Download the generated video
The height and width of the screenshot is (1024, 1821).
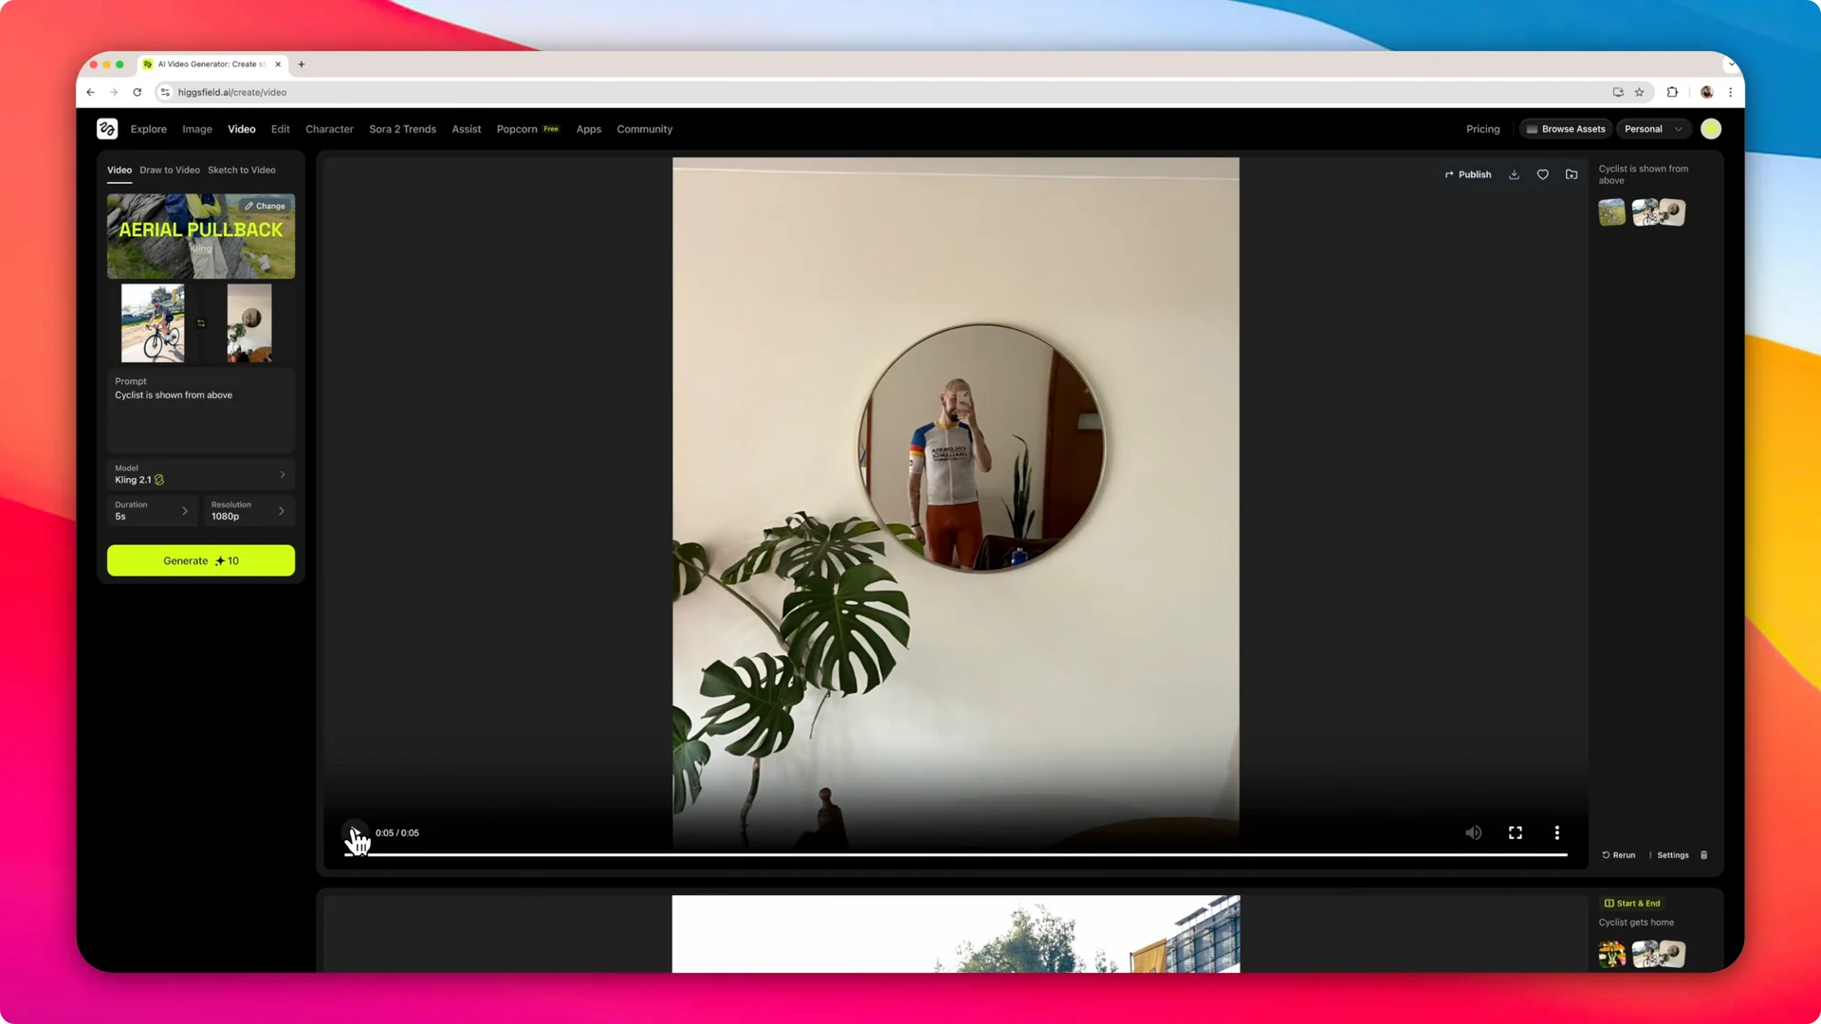point(1514,174)
